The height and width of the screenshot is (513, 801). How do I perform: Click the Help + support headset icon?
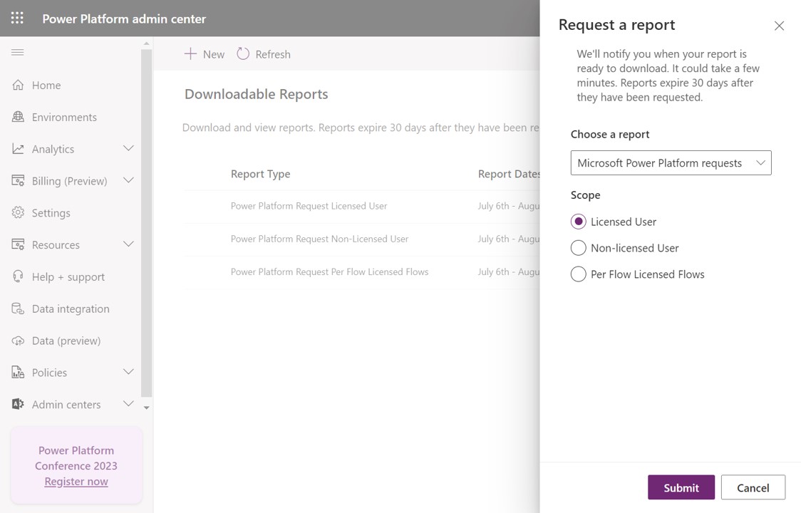(x=17, y=276)
